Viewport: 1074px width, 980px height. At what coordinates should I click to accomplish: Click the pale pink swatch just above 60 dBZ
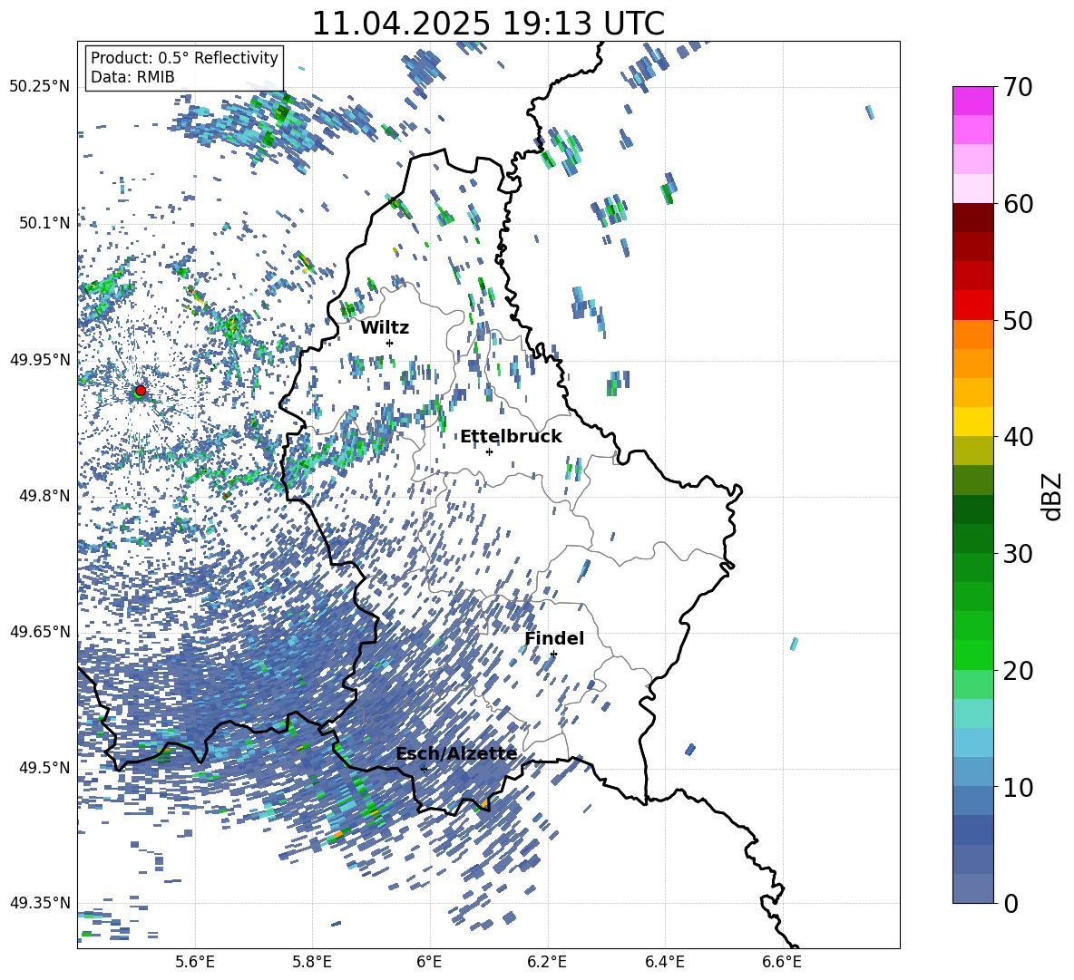click(973, 189)
